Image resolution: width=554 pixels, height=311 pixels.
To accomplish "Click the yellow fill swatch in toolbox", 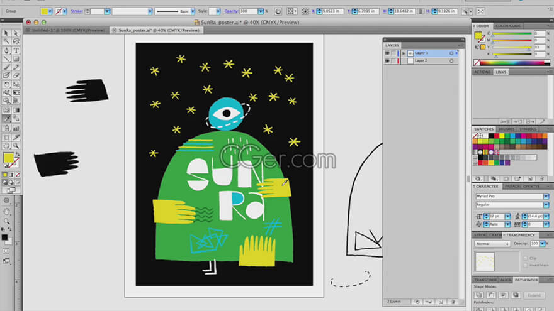I will point(8,158).
